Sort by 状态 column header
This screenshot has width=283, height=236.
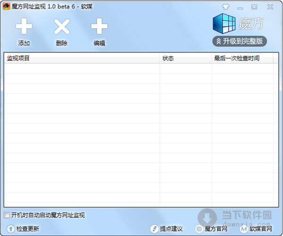pos(185,59)
